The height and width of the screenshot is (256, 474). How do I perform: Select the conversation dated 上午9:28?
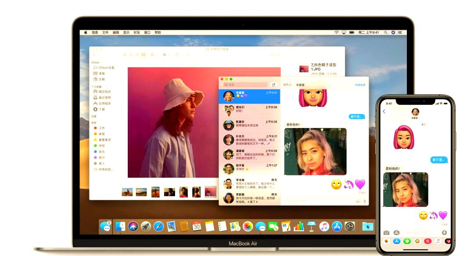250,125
